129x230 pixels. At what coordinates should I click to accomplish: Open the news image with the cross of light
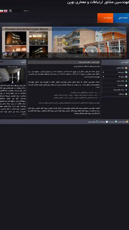[x=13, y=76]
